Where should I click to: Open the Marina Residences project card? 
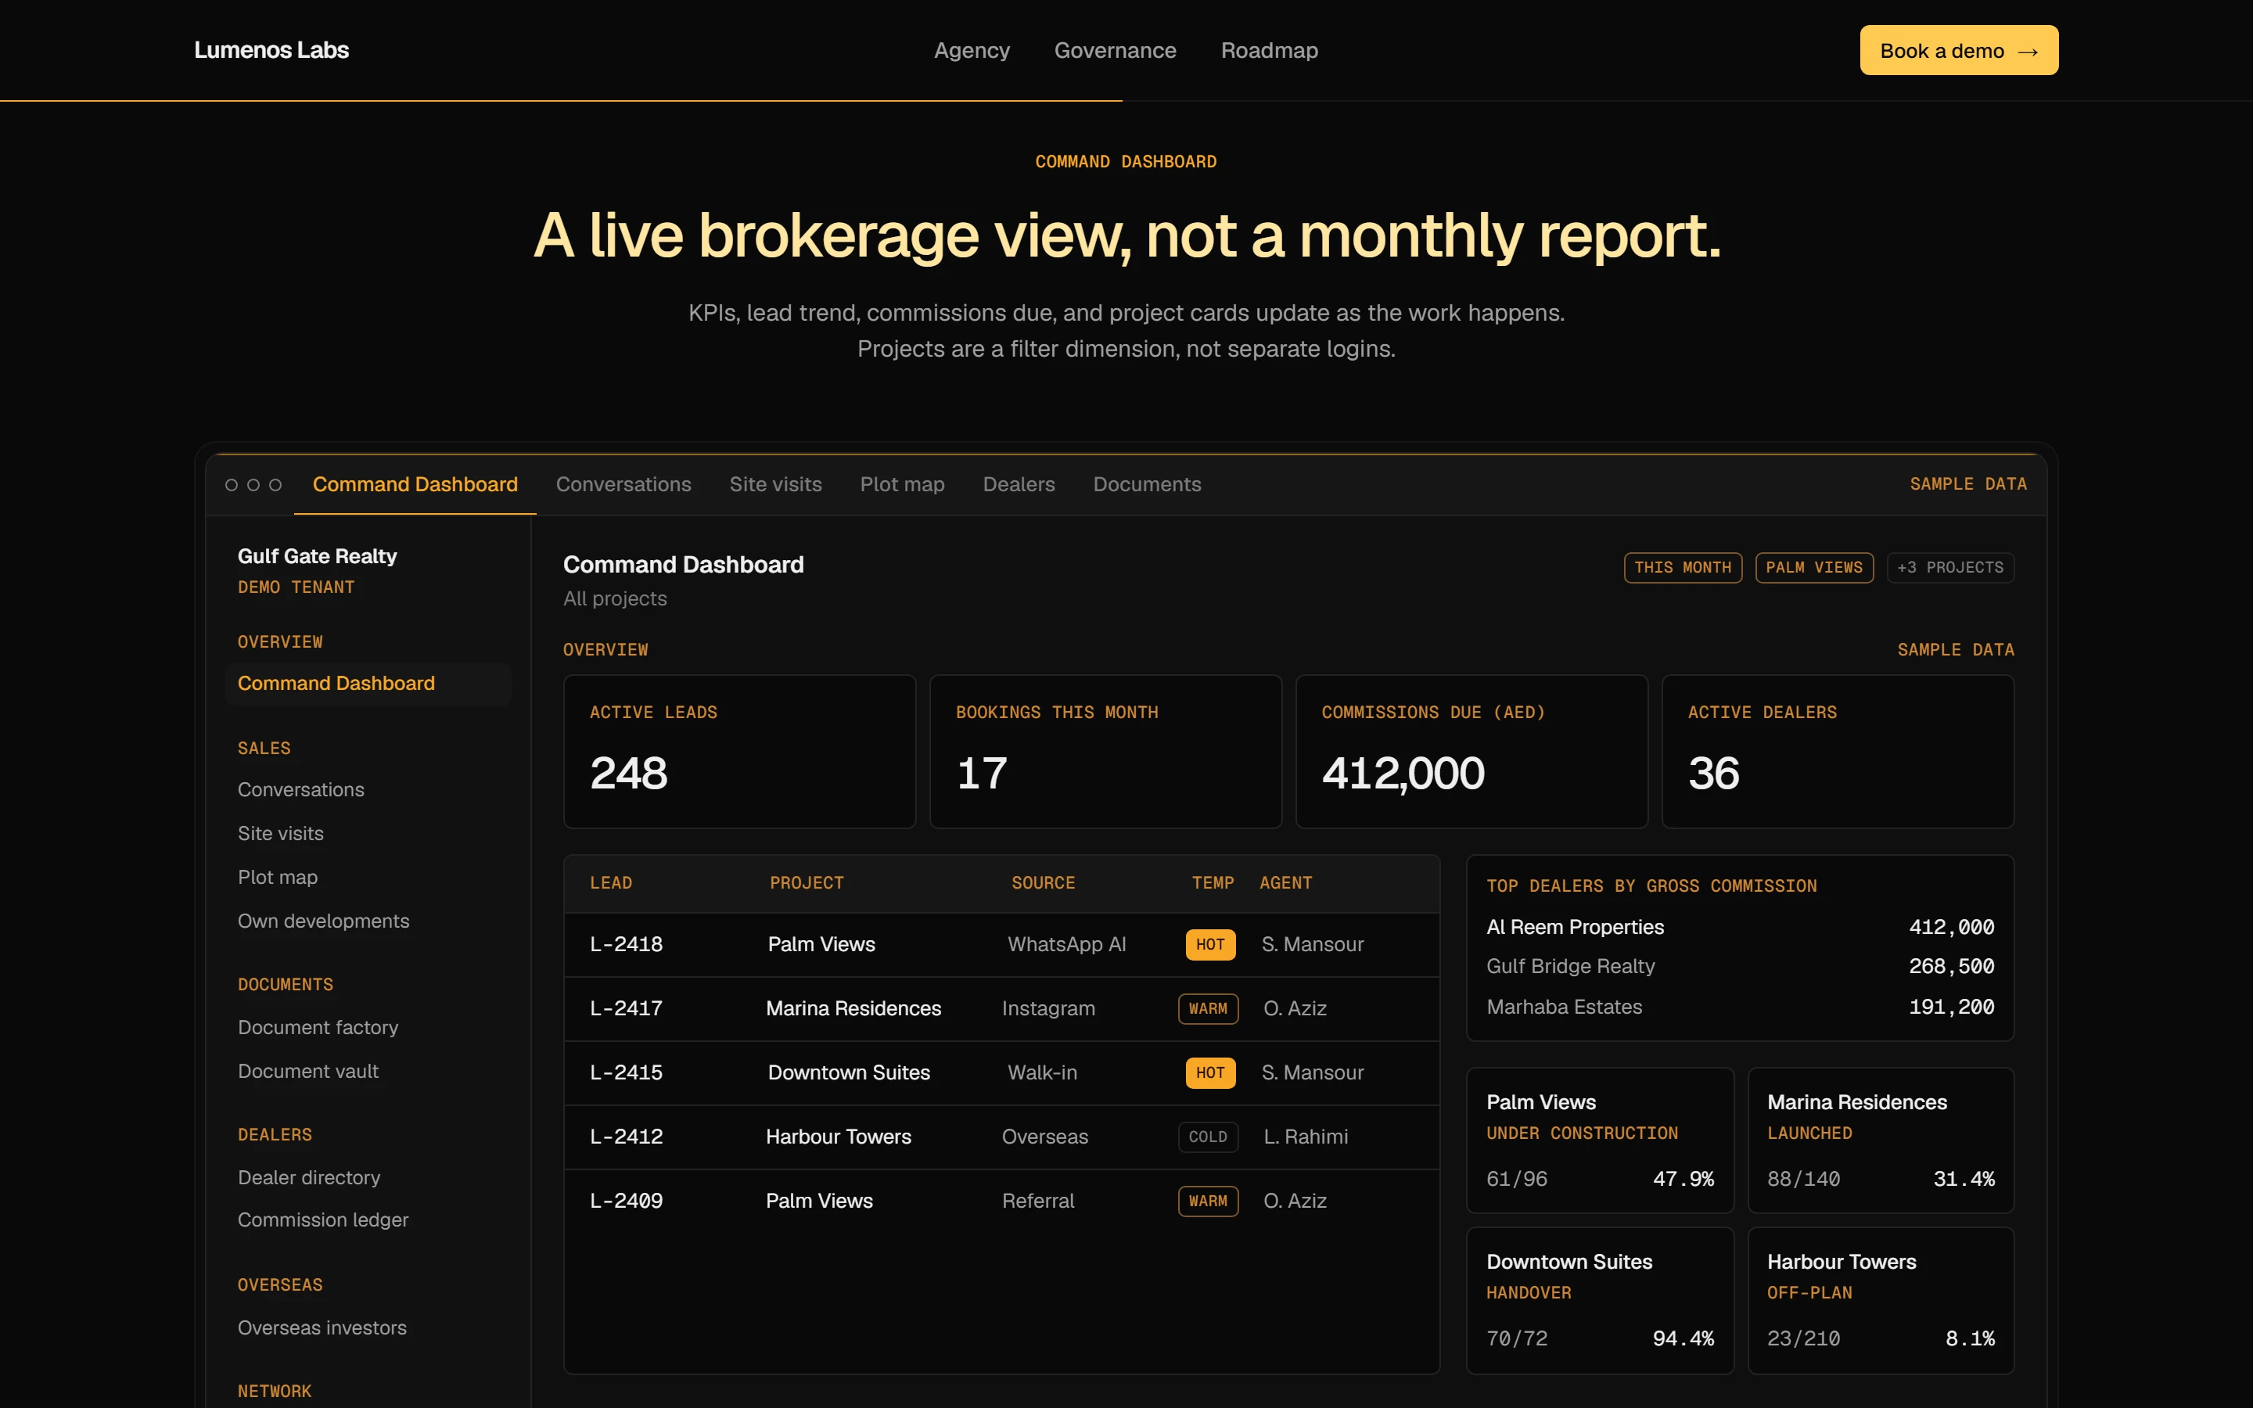[1881, 1140]
